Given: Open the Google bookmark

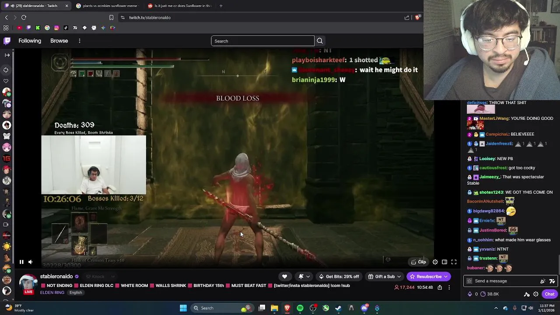Looking at the screenshot, I should click(47, 28).
